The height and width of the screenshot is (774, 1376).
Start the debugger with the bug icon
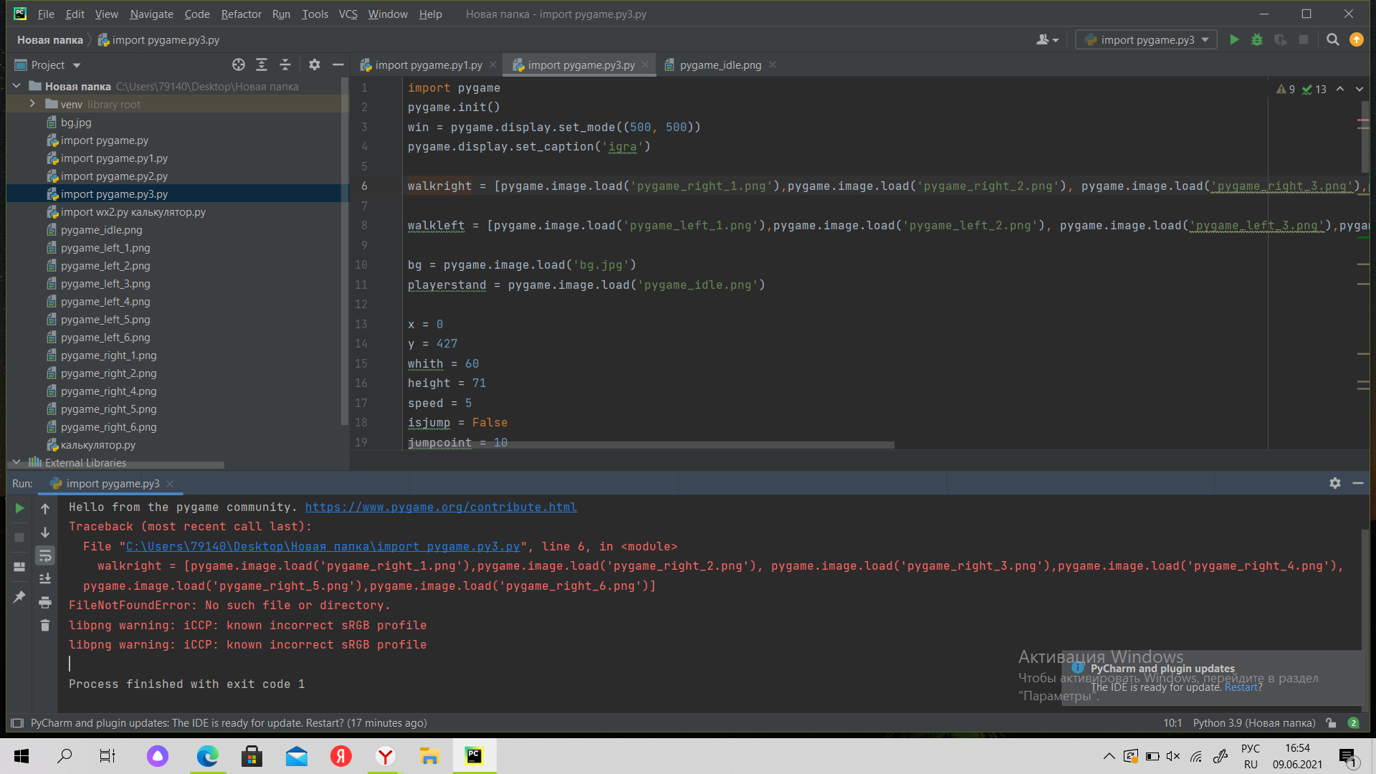tap(1257, 40)
